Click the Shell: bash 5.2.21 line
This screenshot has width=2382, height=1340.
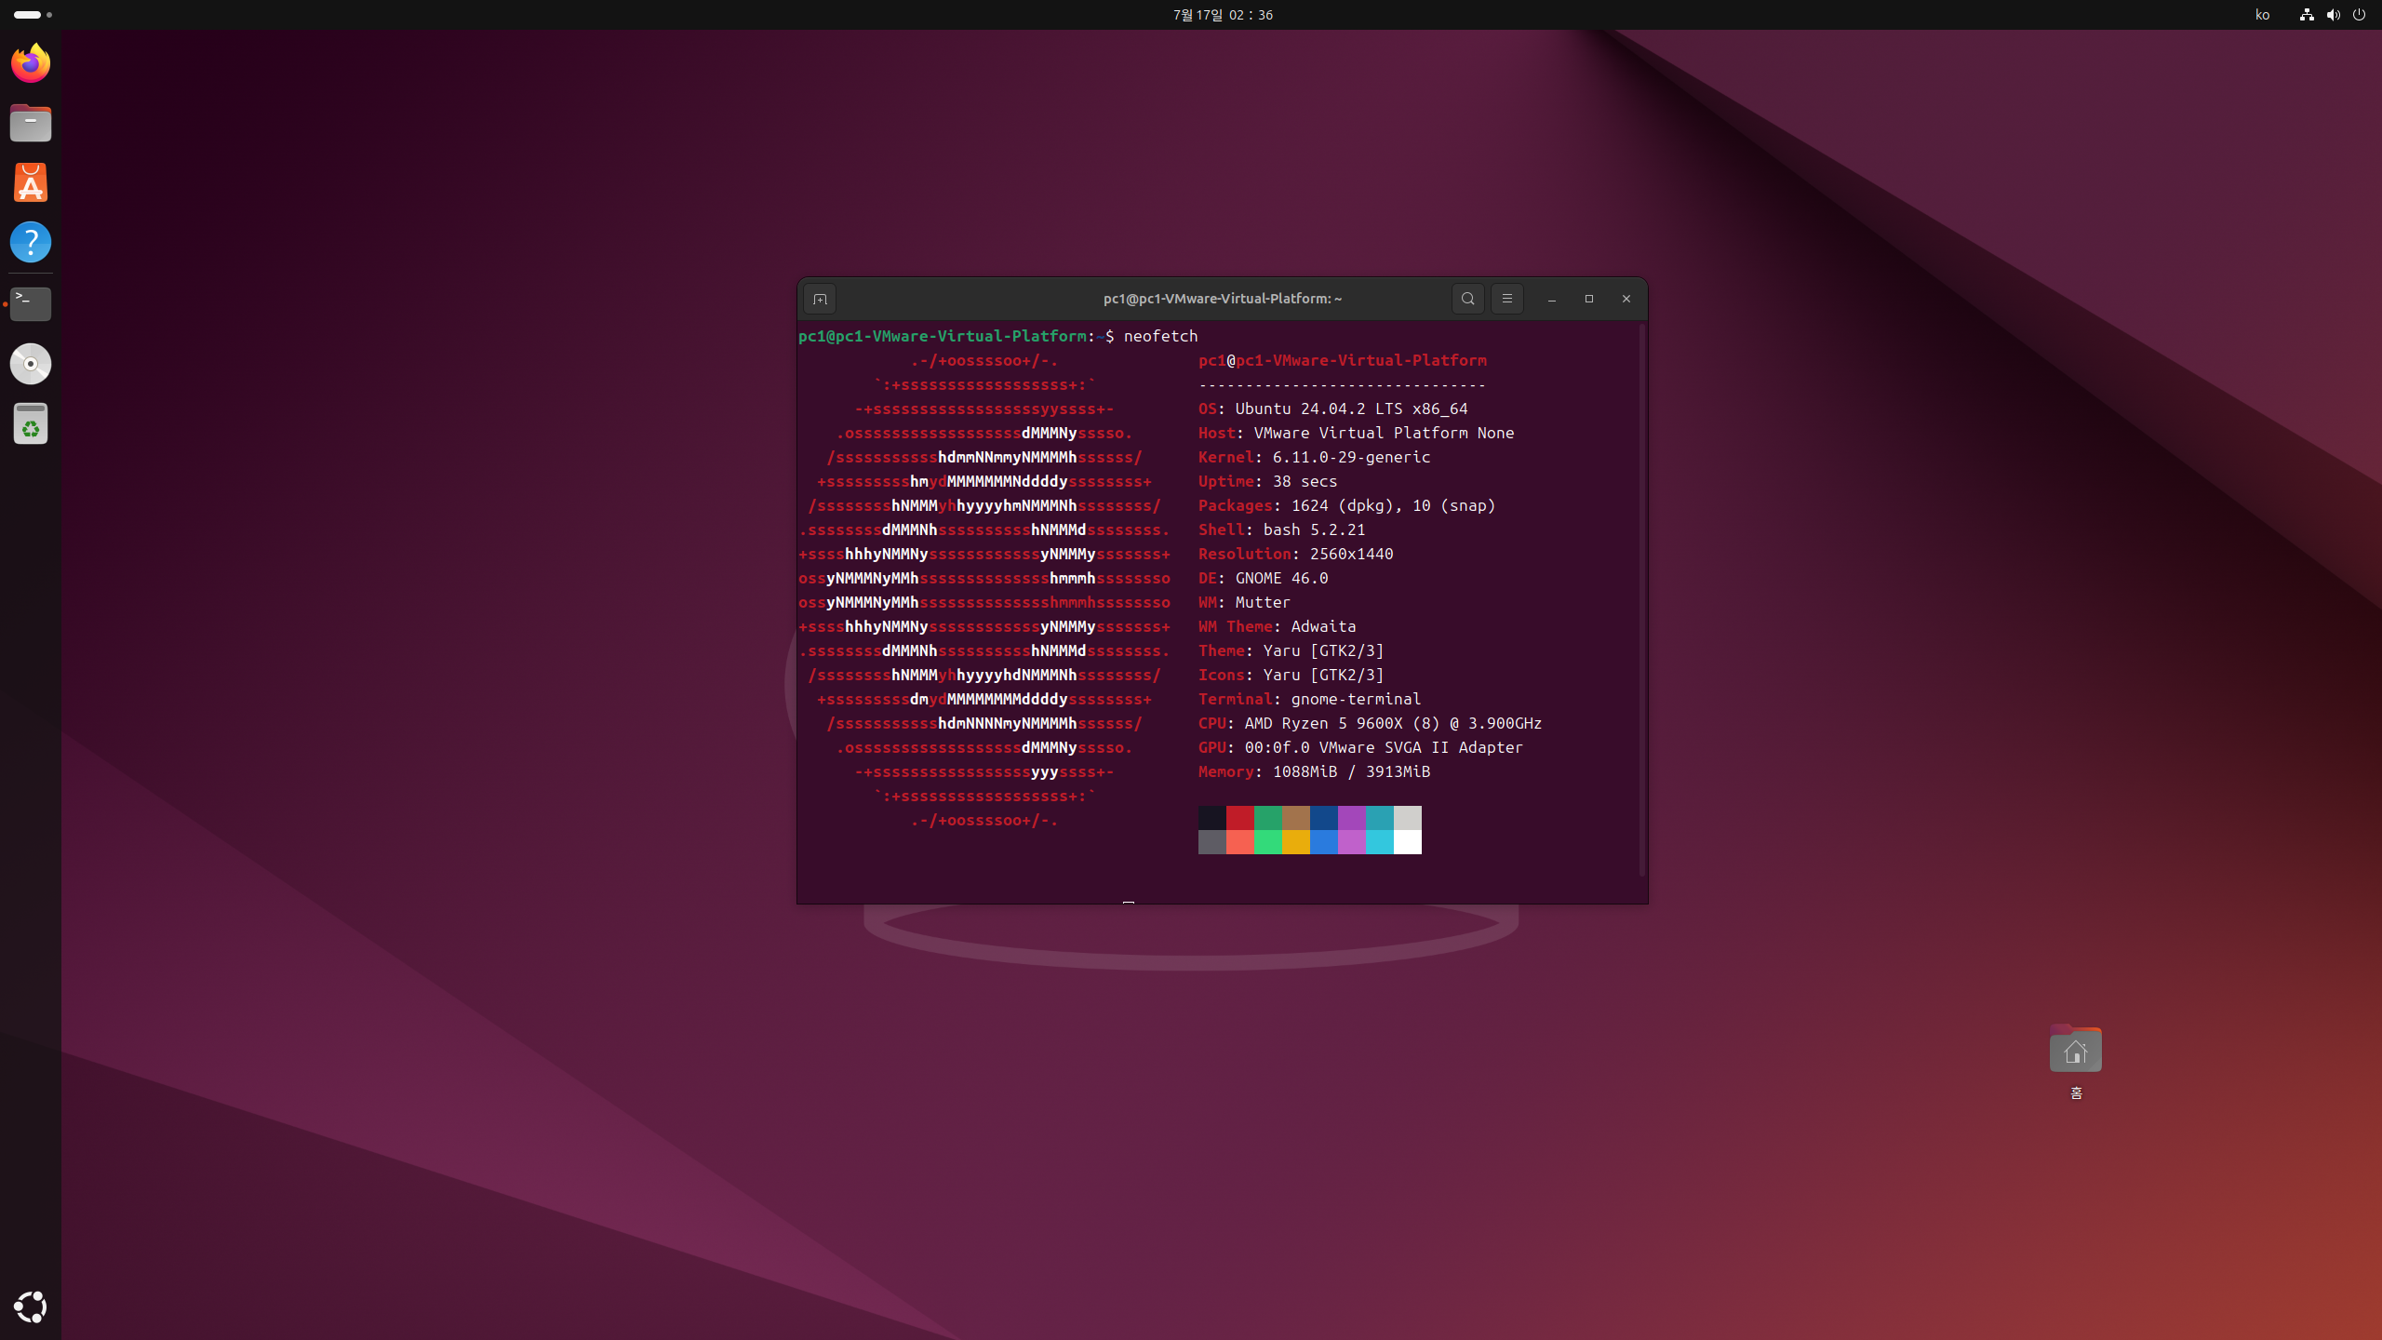coord(1282,529)
